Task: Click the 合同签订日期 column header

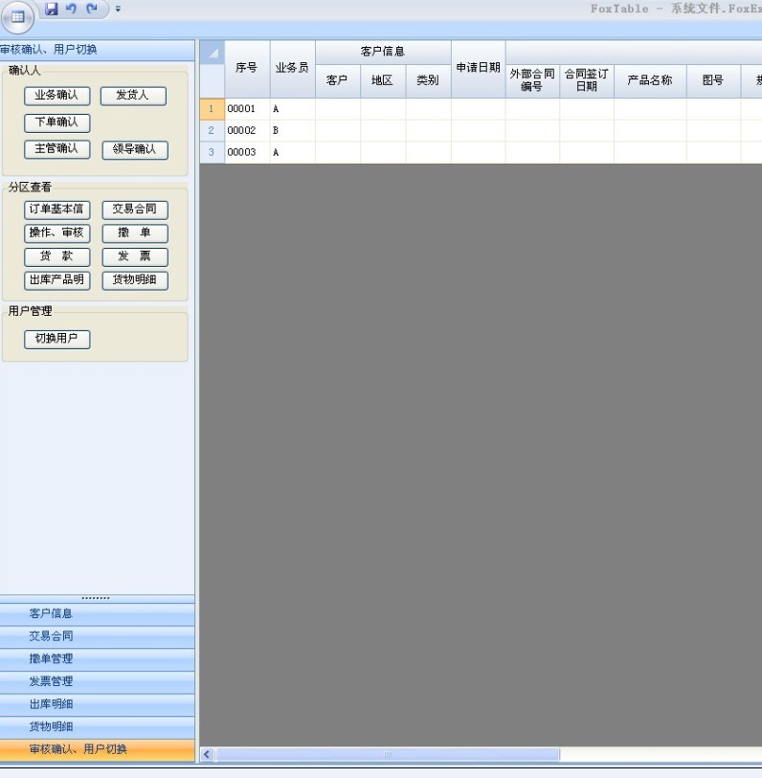Action: tap(587, 81)
